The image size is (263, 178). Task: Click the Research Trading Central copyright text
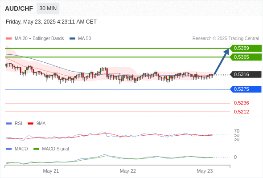coord(226,39)
